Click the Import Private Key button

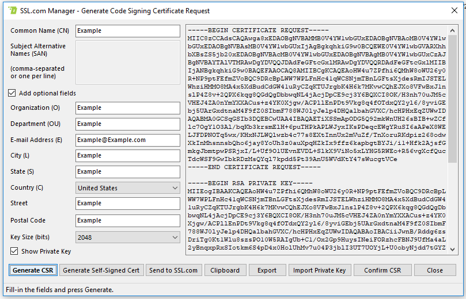point(319,270)
